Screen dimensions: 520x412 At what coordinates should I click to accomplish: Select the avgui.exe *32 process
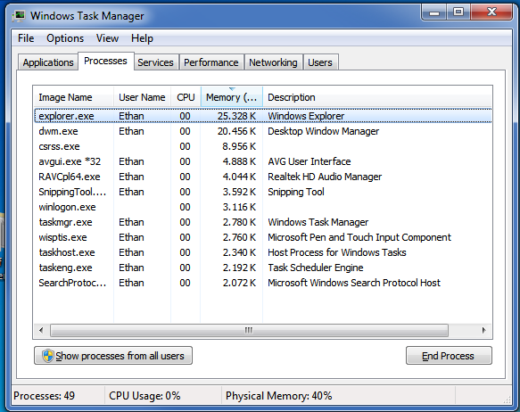coord(262,161)
